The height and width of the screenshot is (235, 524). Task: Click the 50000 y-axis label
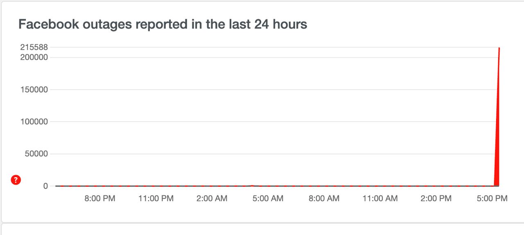(x=36, y=154)
